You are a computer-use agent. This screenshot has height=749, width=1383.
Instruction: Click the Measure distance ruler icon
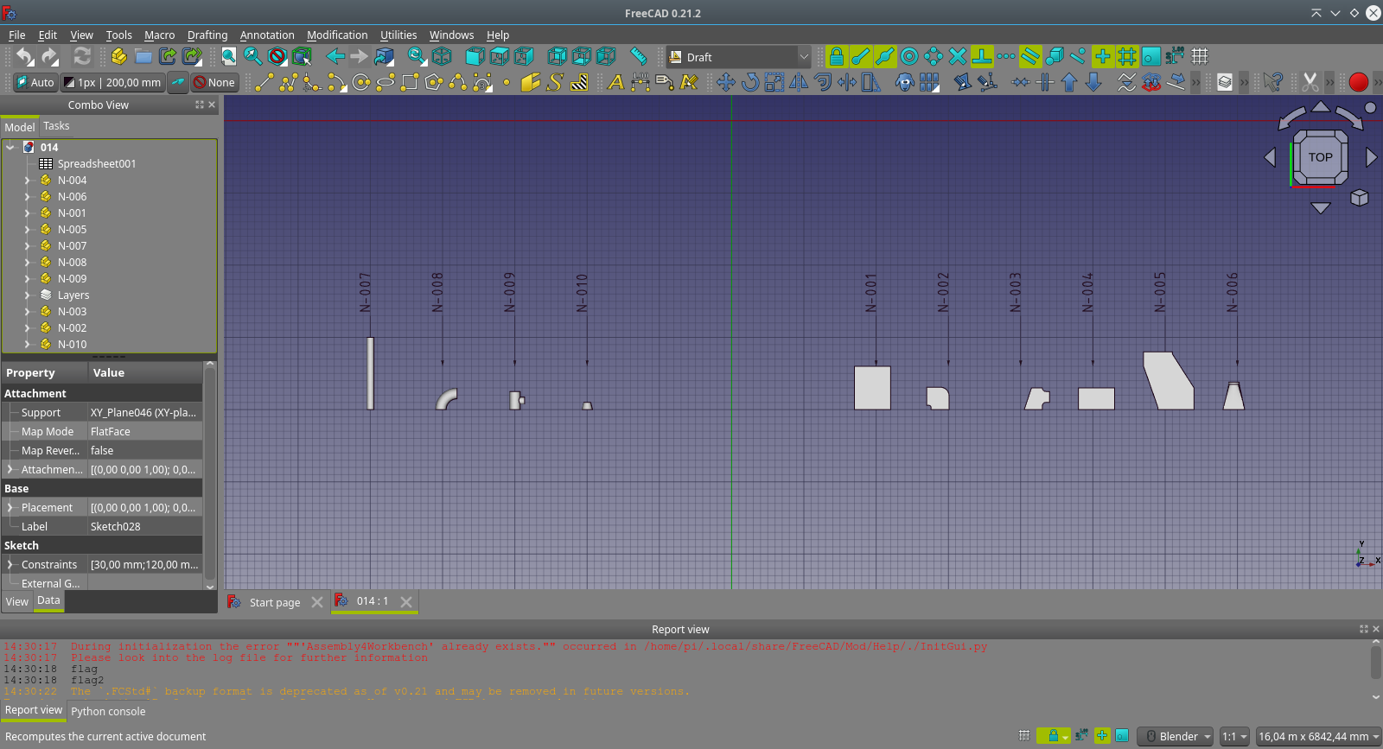pos(638,57)
